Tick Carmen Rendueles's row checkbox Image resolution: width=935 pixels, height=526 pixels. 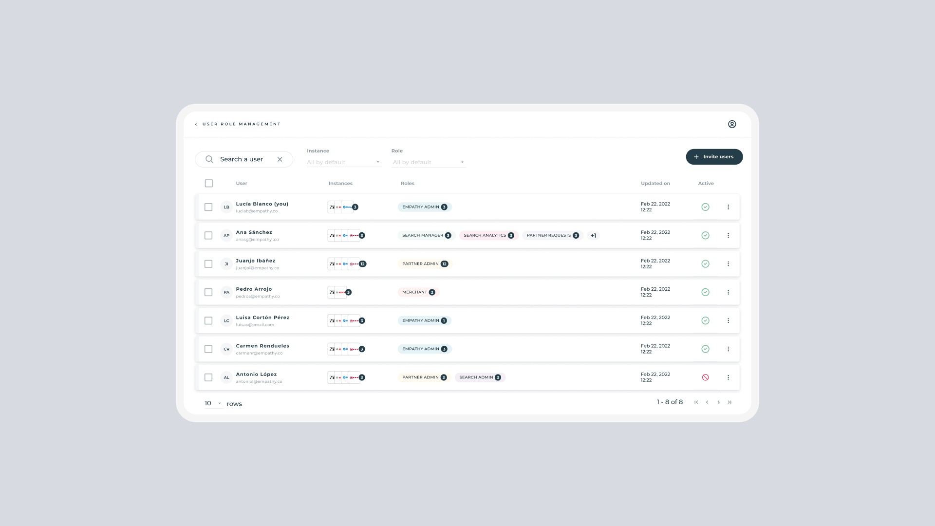click(208, 349)
